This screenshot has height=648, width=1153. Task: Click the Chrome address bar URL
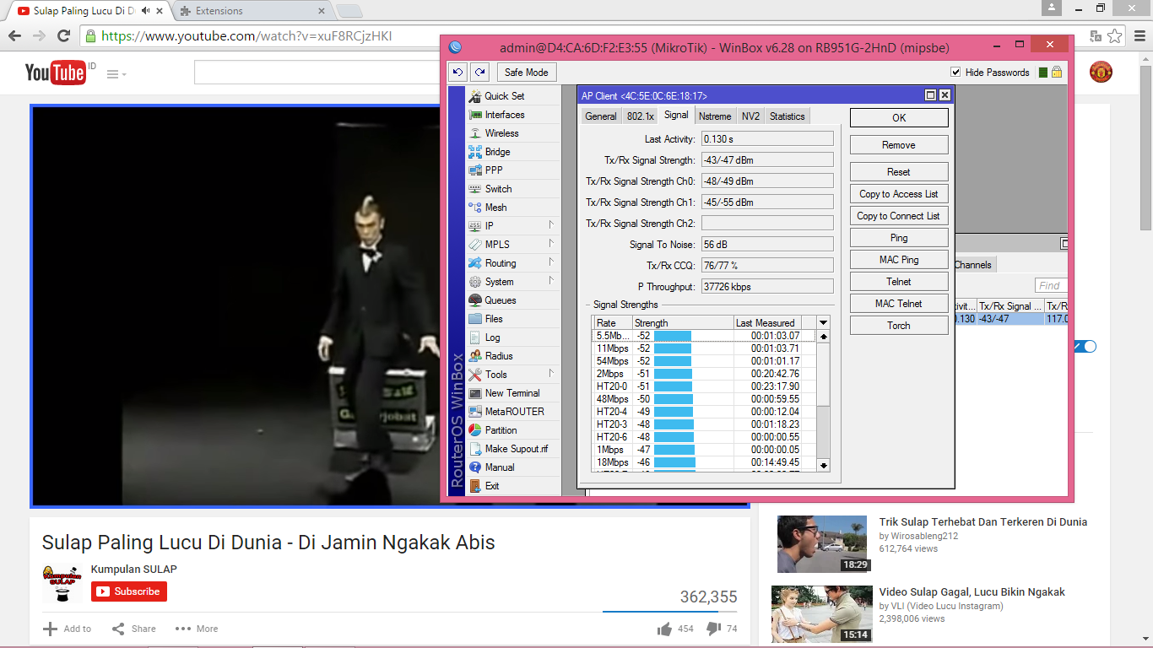[246, 36]
